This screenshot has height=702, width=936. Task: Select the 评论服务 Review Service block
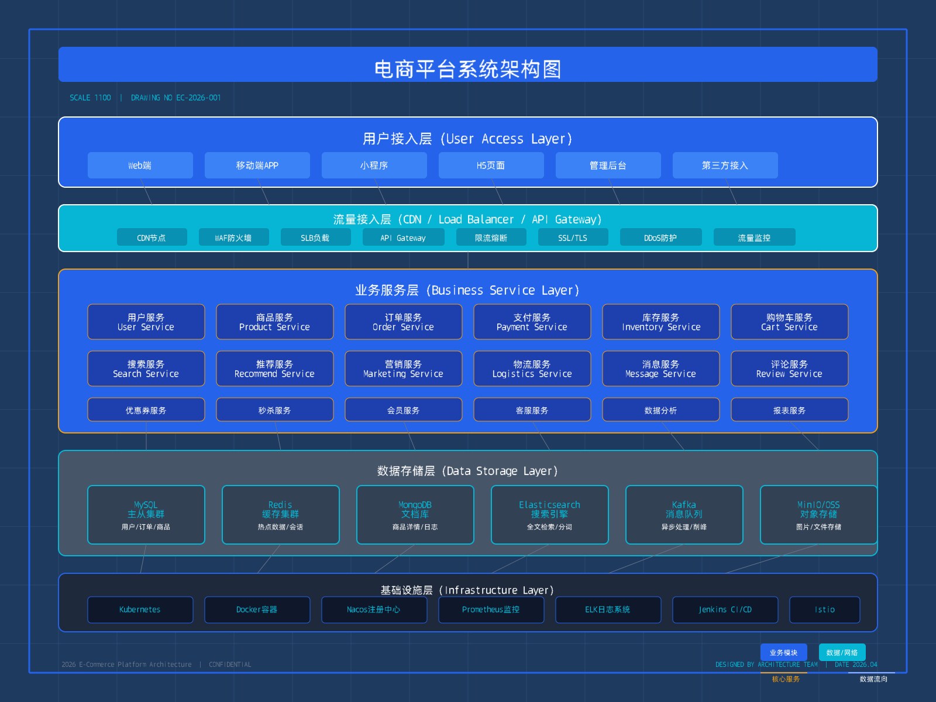790,369
